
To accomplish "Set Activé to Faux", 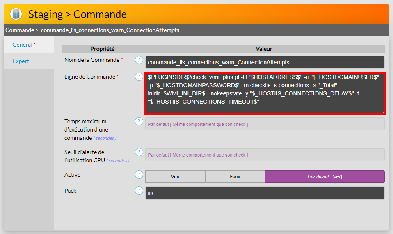I will point(235,177).
